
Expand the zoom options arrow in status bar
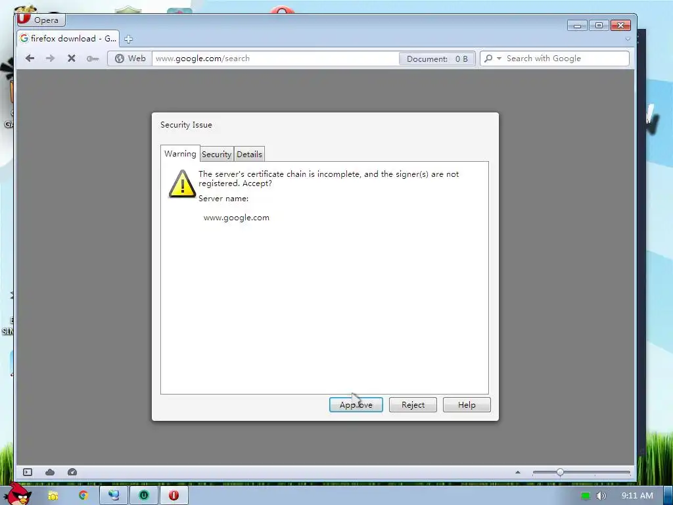(518, 472)
